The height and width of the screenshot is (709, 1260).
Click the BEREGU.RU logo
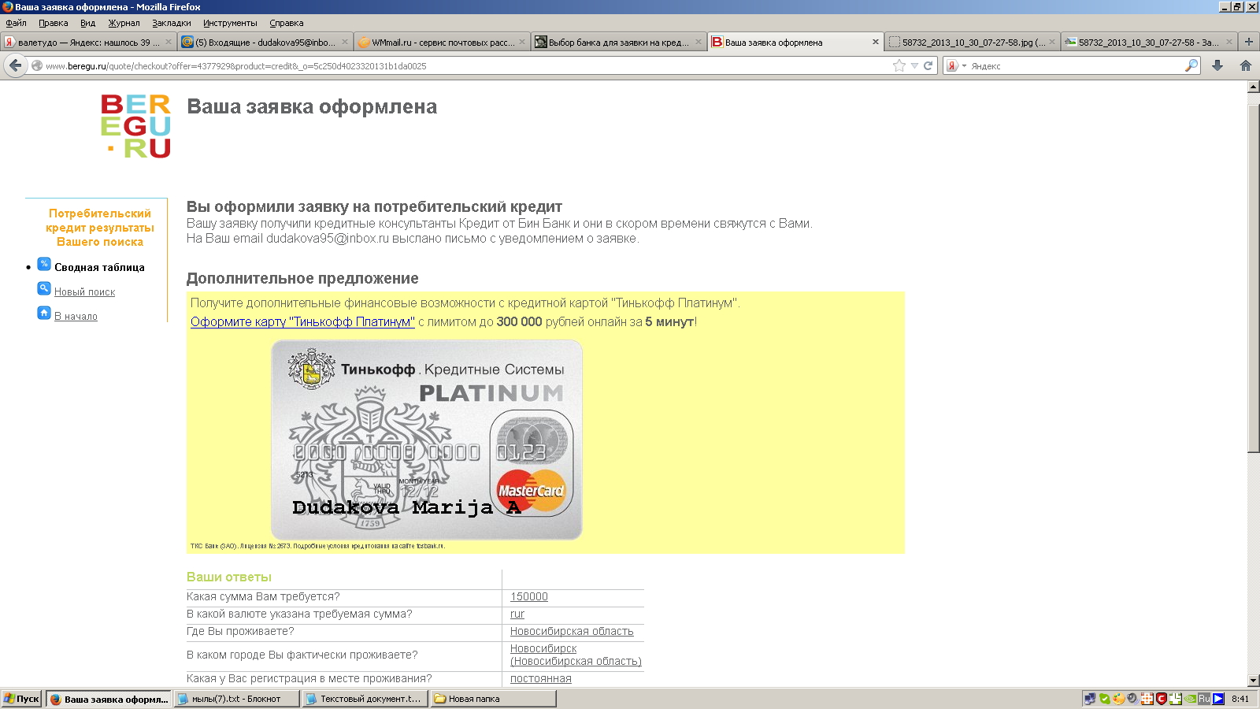pyautogui.click(x=135, y=126)
